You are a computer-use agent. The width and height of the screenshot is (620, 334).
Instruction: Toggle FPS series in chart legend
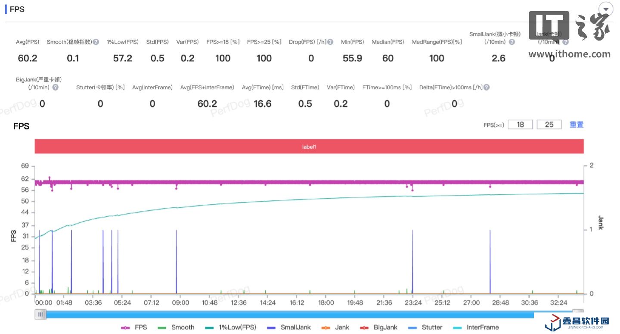pos(134,328)
